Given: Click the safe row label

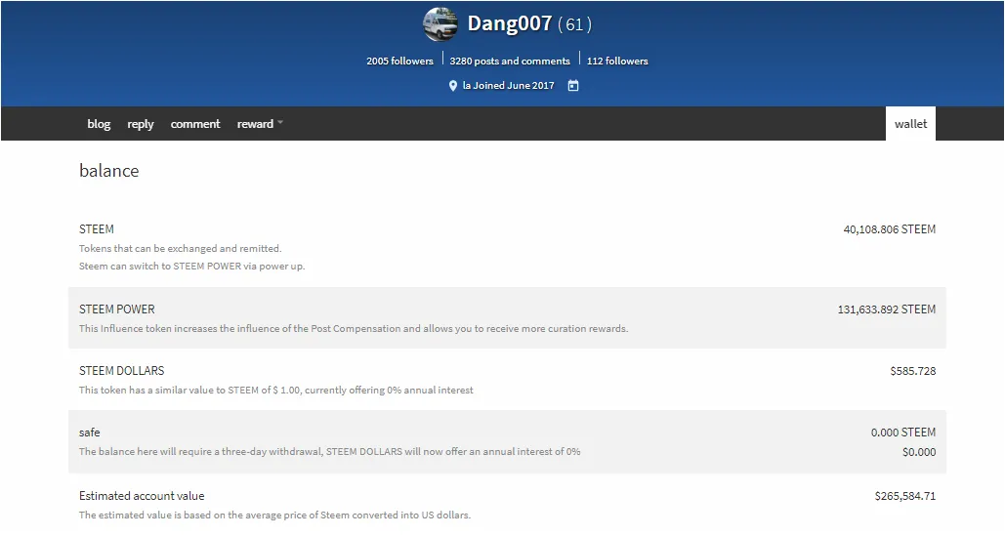Looking at the screenshot, I should coord(89,433).
